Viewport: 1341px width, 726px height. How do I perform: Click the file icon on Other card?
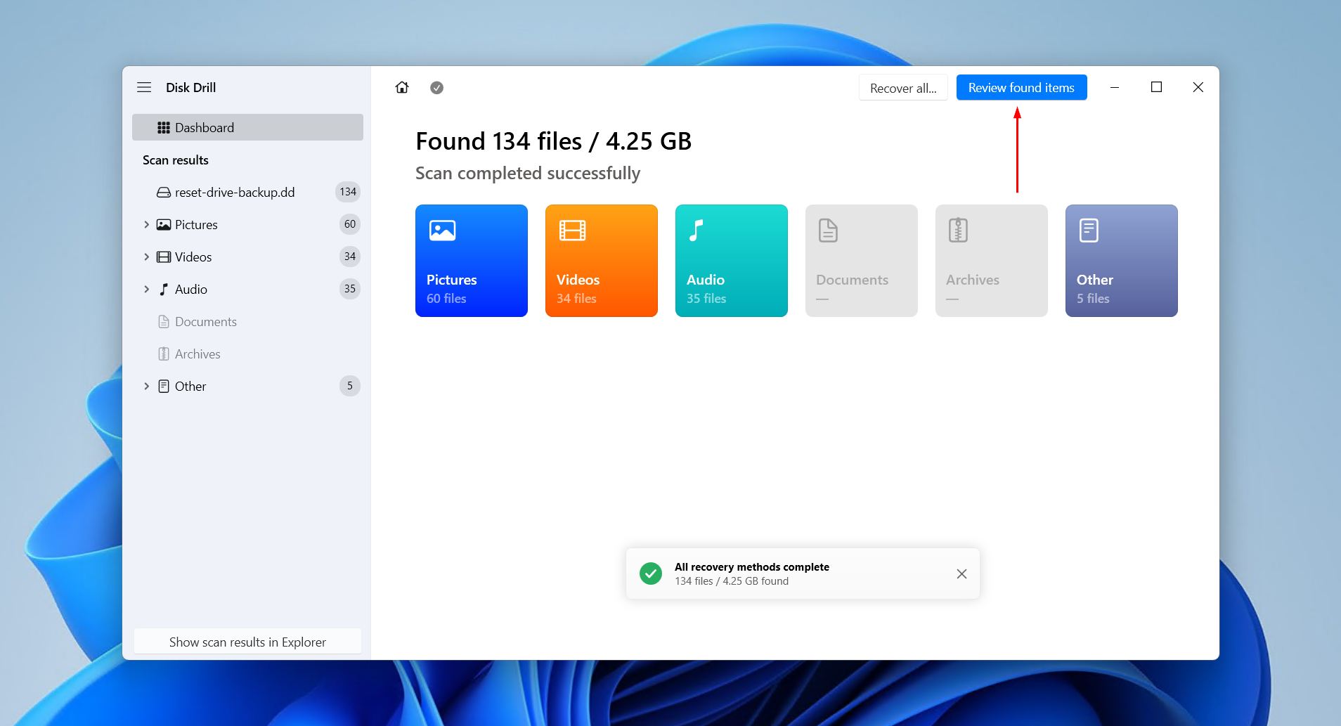coord(1089,231)
